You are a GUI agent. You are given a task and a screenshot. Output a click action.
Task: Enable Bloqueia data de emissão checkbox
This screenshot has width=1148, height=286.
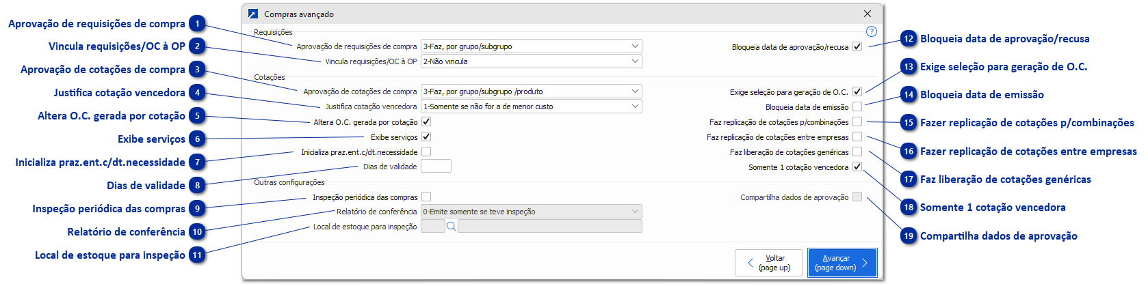857,106
